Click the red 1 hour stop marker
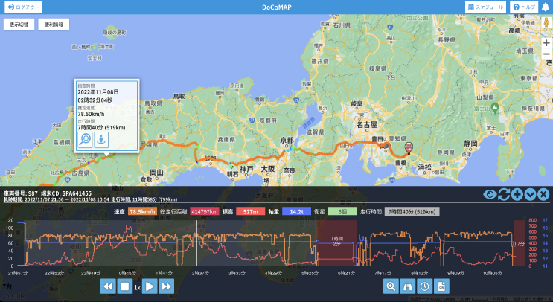Screen dimensions: 553x302 point(336,241)
